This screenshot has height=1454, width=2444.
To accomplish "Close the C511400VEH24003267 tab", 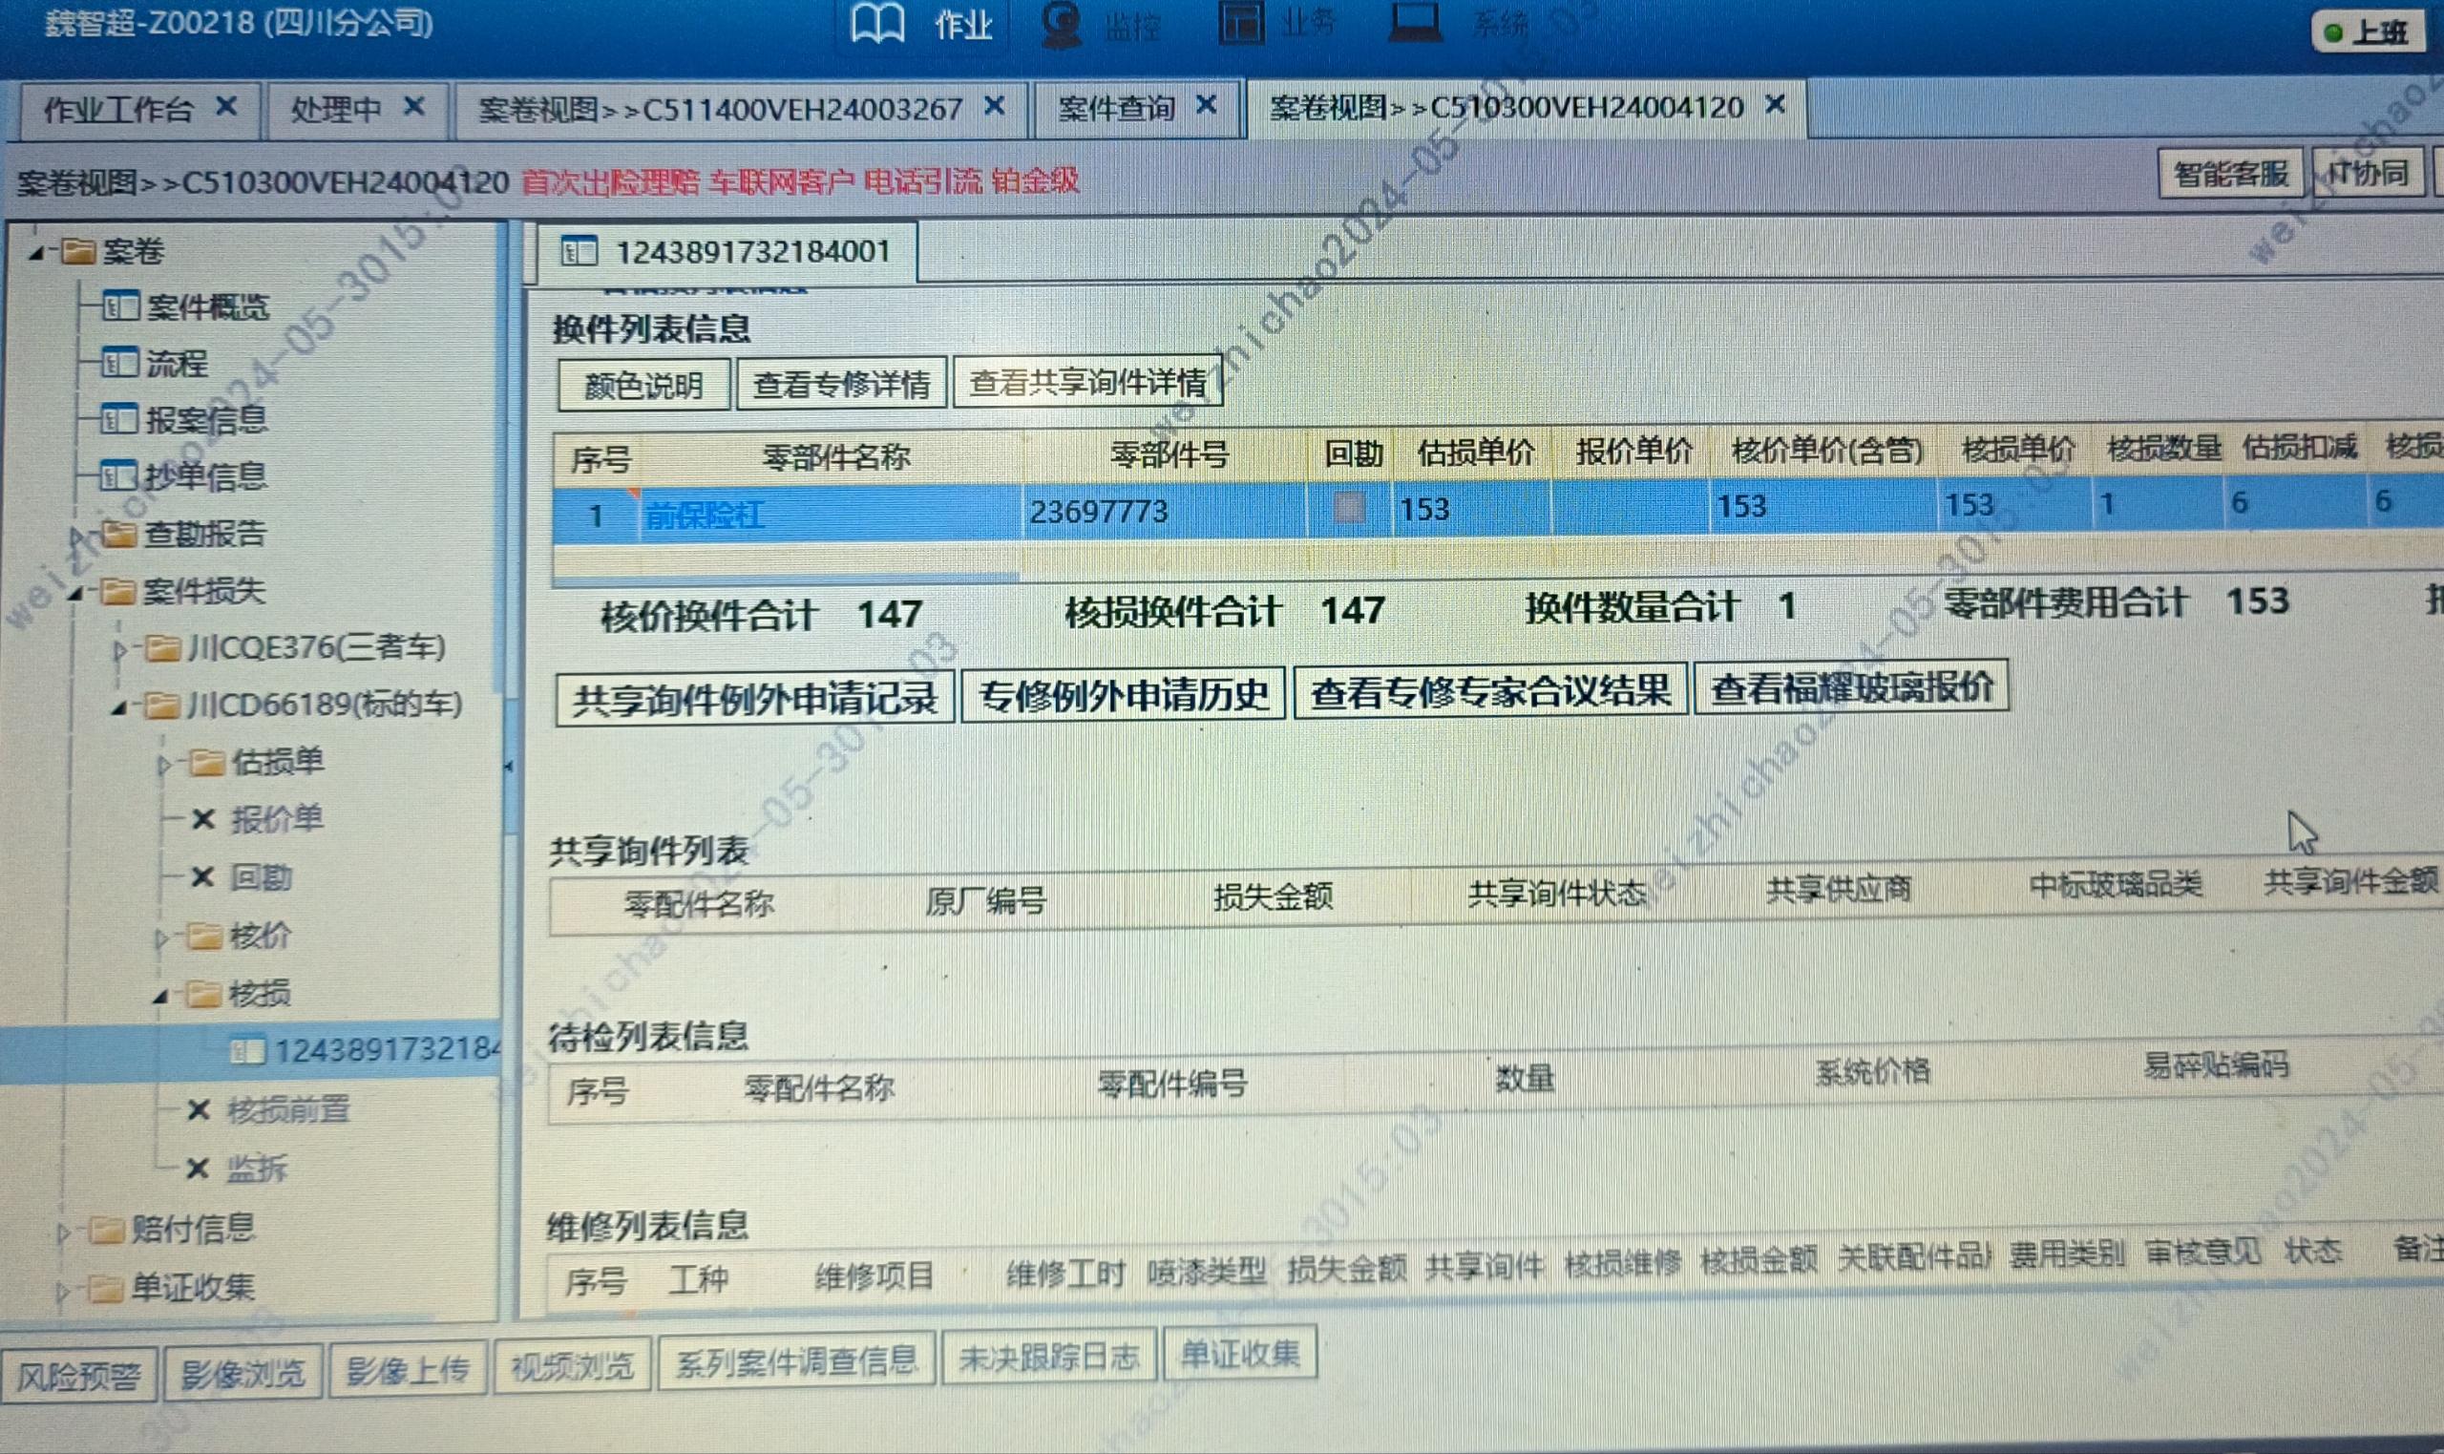I will click(x=993, y=106).
